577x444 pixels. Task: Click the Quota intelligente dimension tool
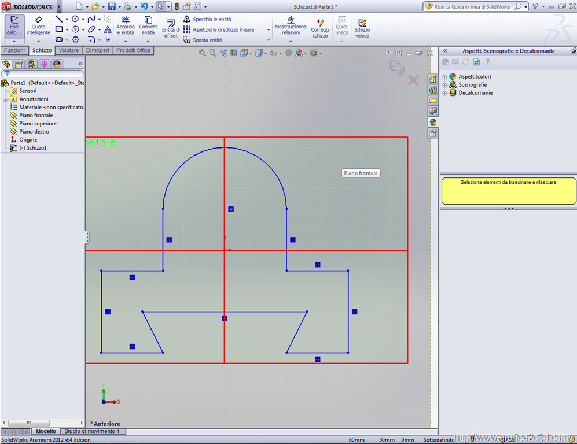[x=38, y=26]
